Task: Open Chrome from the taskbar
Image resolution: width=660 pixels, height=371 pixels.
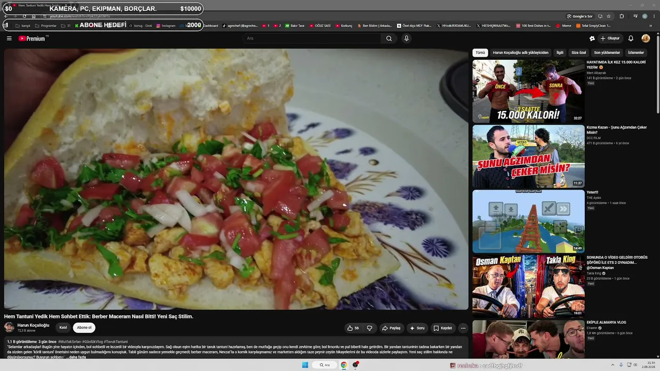Action: coord(343,365)
